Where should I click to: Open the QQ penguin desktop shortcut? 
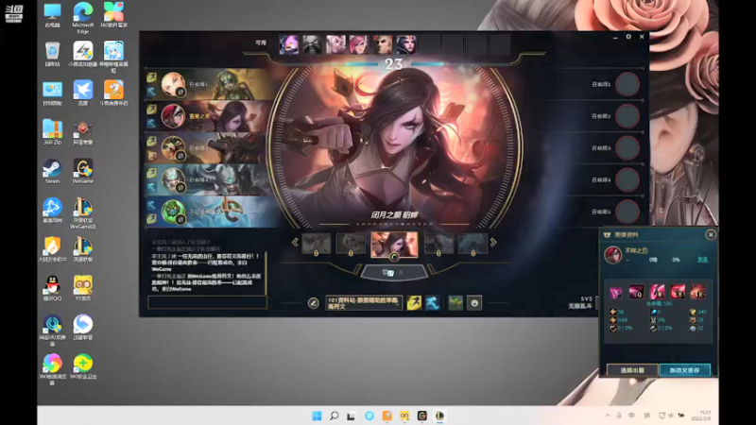point(52,289)
